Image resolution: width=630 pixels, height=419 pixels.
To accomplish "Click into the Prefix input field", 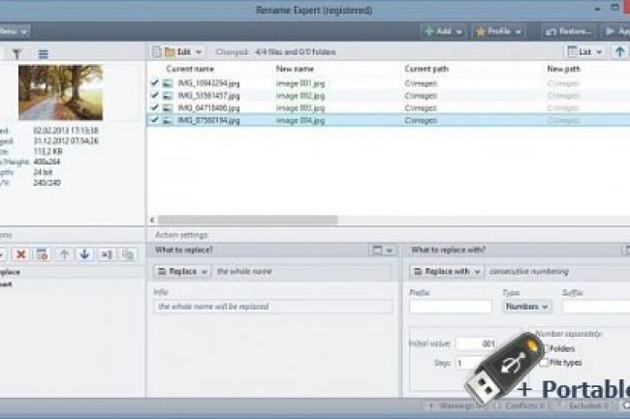I will point(450,307).
